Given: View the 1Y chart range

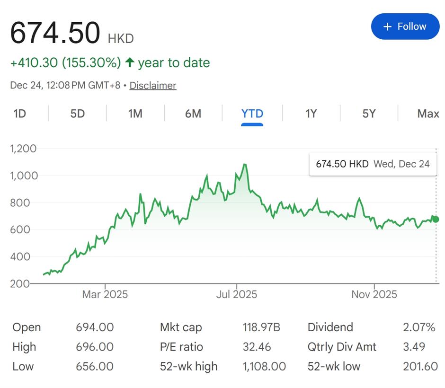Looking at the screenshot, I should [x=311, y=114].
